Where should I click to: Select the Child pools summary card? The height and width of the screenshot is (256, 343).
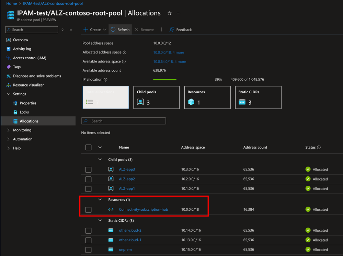[157, 97]
